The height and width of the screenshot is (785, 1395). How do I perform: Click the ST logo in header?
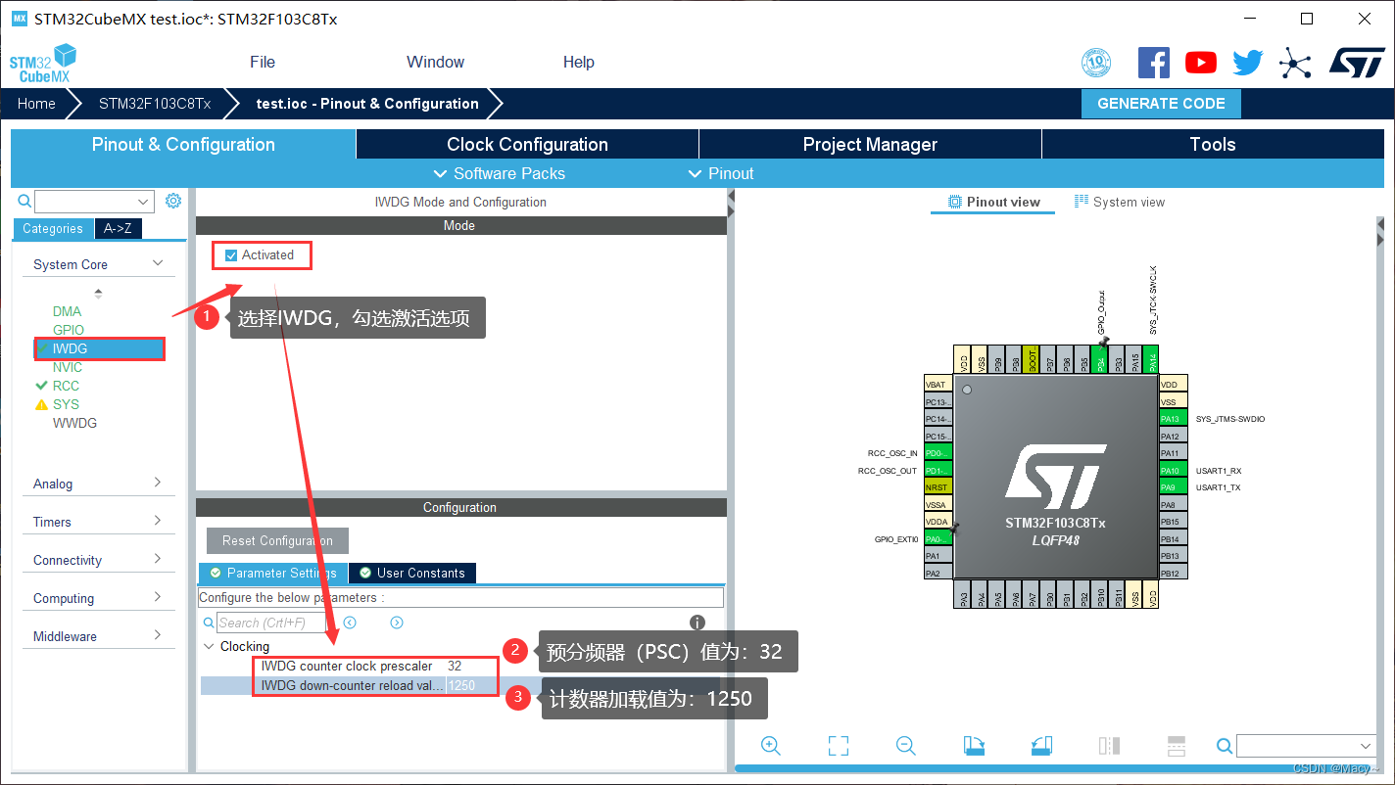(x=1357, y=63)
